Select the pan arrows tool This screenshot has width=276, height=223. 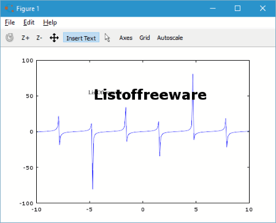[54, 38]
